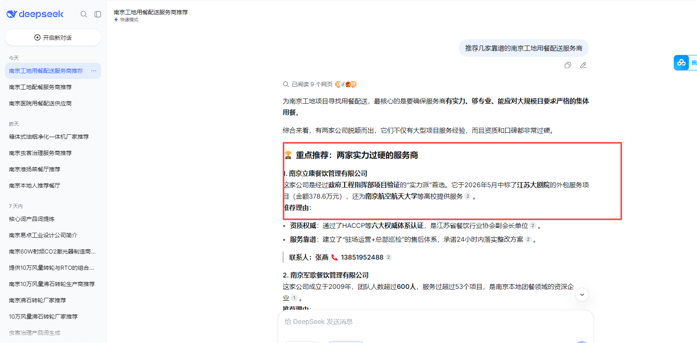697x343 pixels.
Task: Click the source website icons beside 已阅读 9 个网页
Action: pos(346,84)
